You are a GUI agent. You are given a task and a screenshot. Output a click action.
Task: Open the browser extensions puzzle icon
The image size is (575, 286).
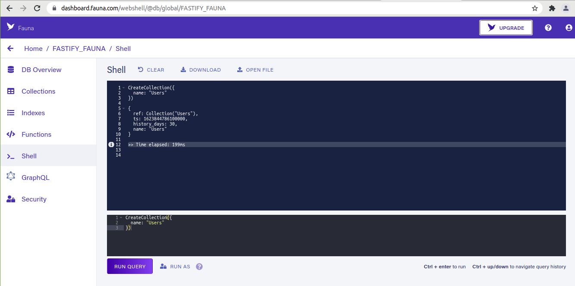(x=552, y=8)
